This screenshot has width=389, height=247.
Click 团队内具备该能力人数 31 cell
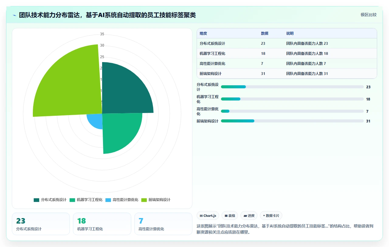pyautogui.click(x=307, y=74)
